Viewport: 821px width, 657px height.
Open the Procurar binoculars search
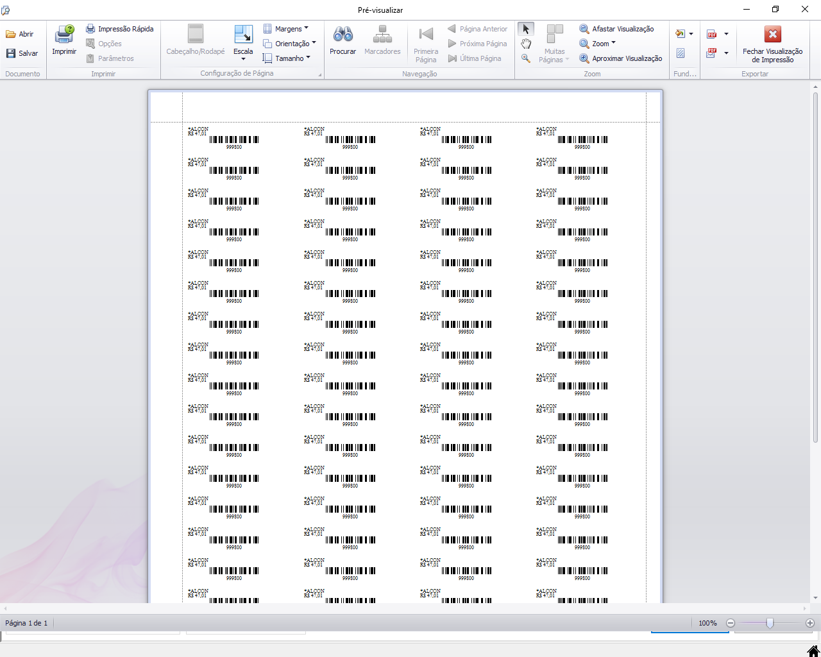343,40
